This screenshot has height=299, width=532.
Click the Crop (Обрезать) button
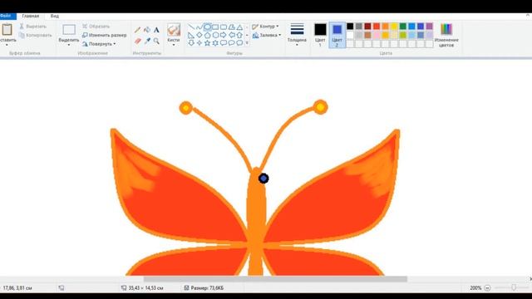pos(96,26)
